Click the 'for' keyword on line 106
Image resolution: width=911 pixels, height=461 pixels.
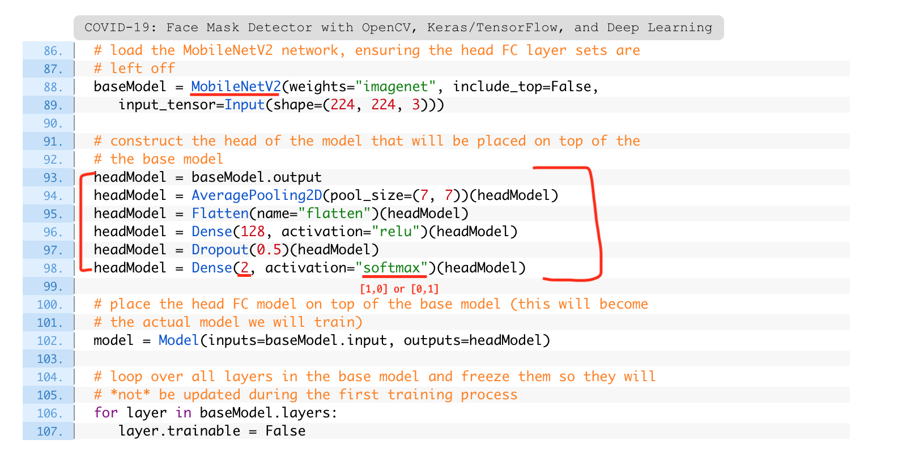105,413
